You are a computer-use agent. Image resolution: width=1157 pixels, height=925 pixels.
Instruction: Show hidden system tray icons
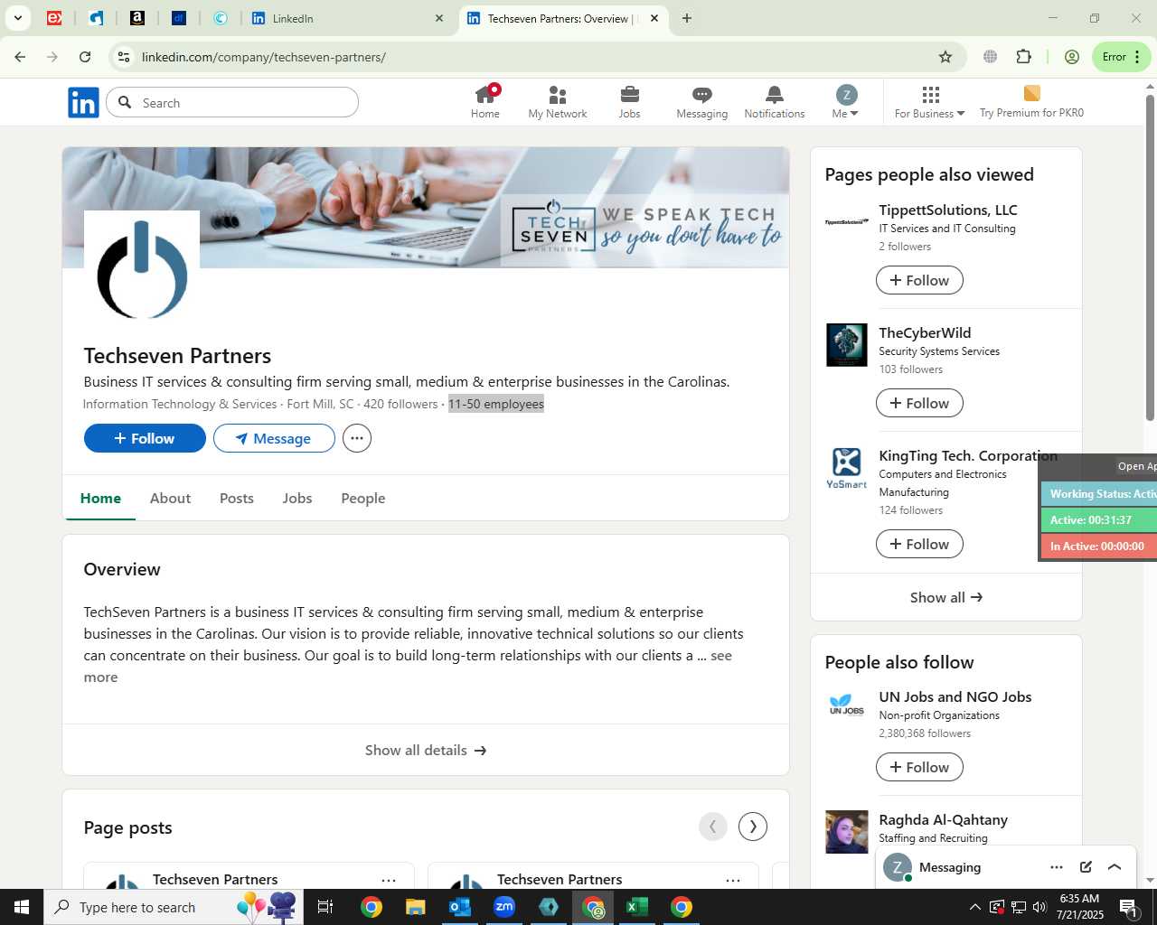click(974, 907)
